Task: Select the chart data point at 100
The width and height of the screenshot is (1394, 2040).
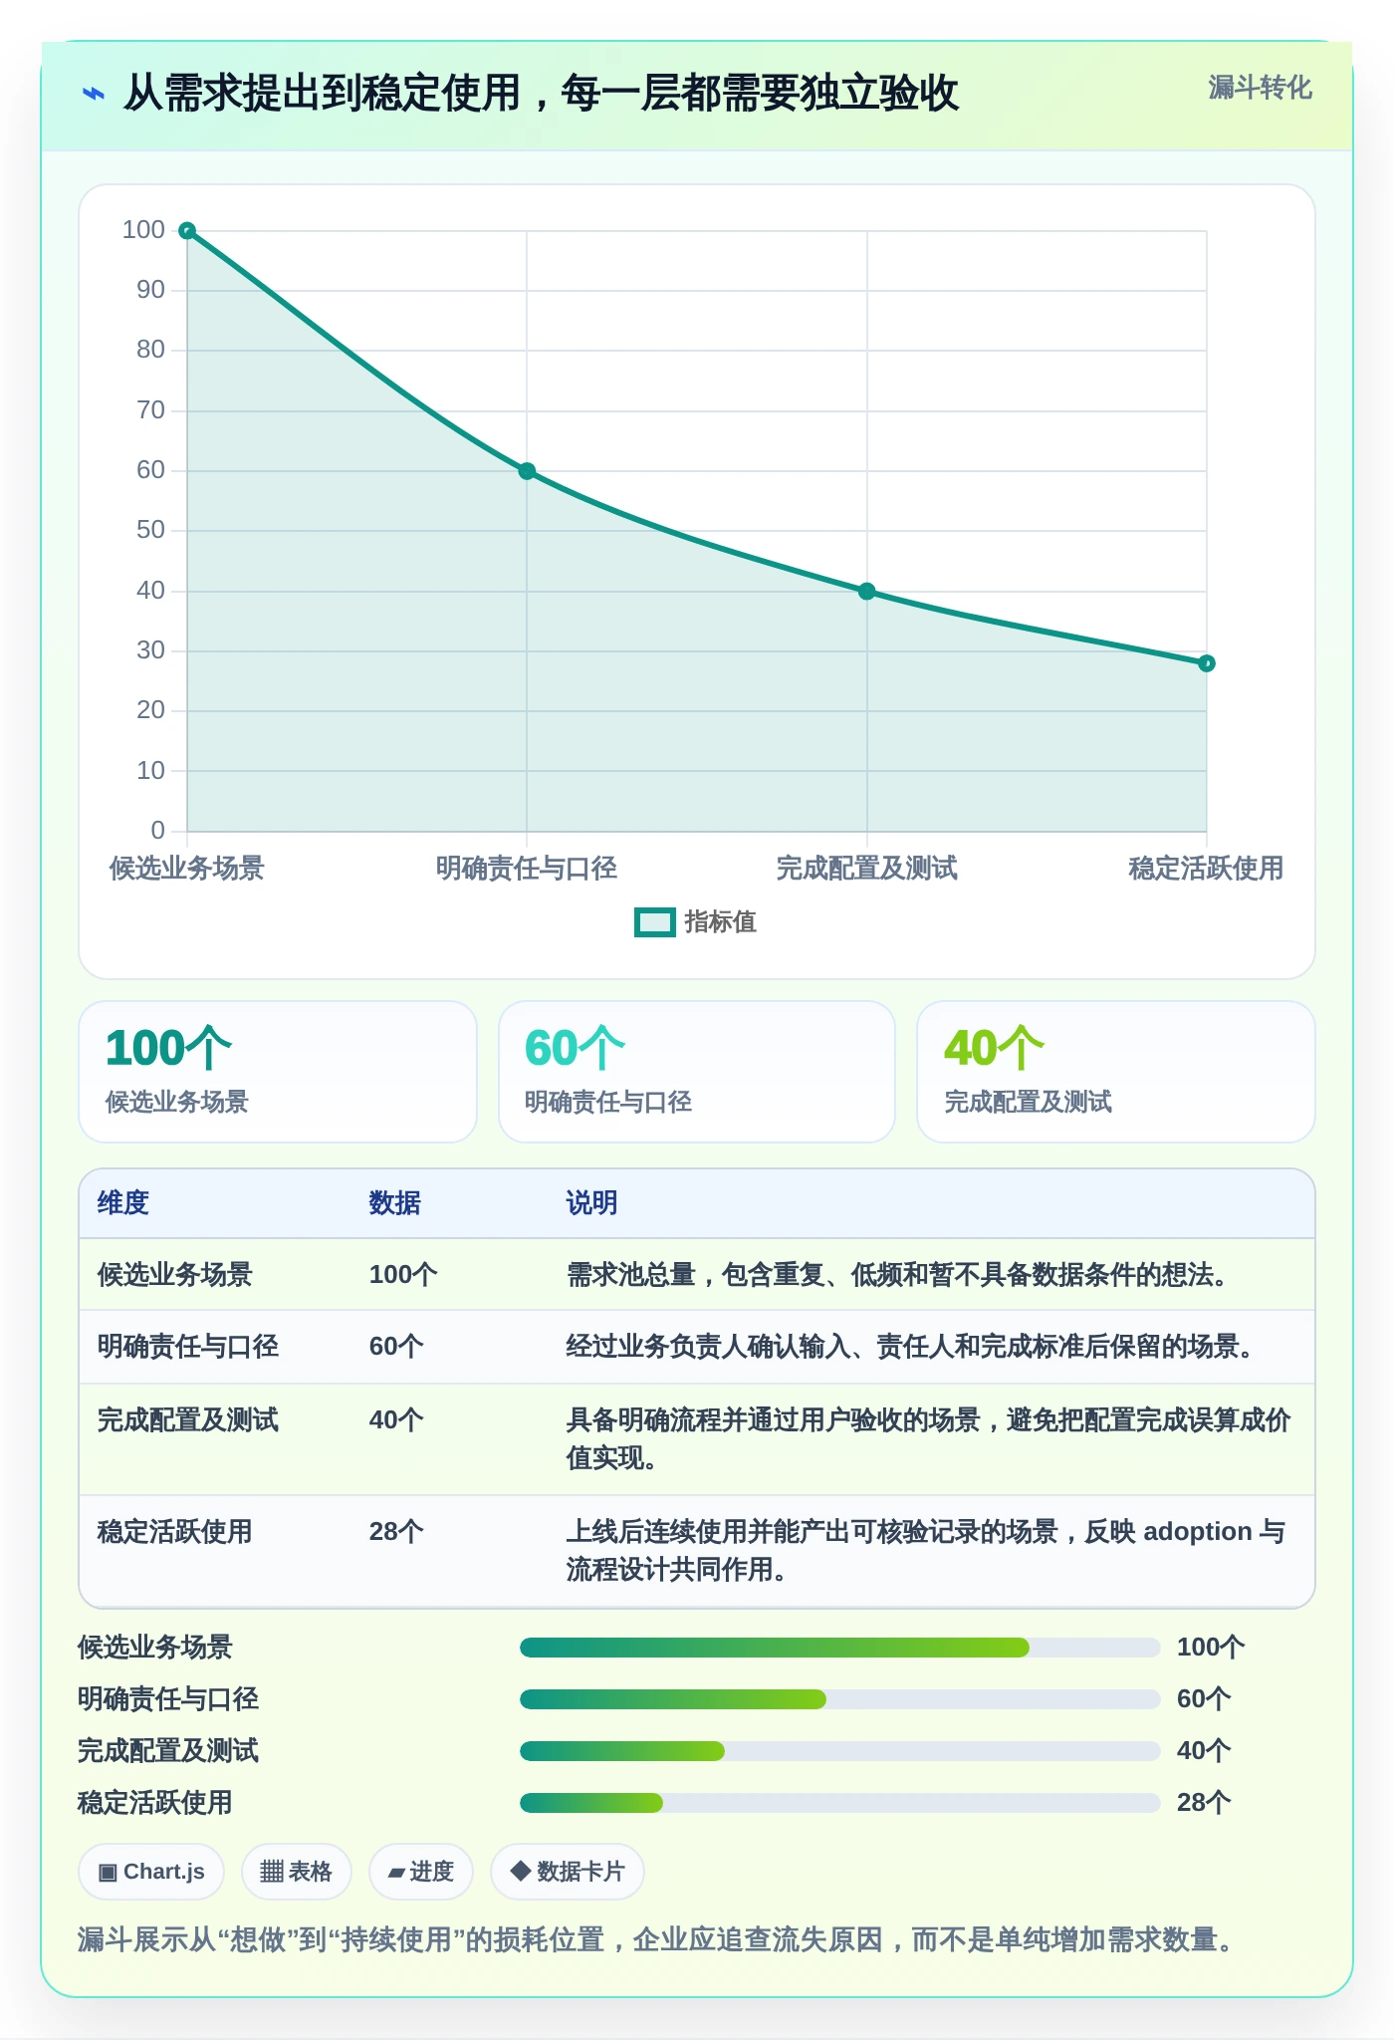Action: (x=187, y=231)
